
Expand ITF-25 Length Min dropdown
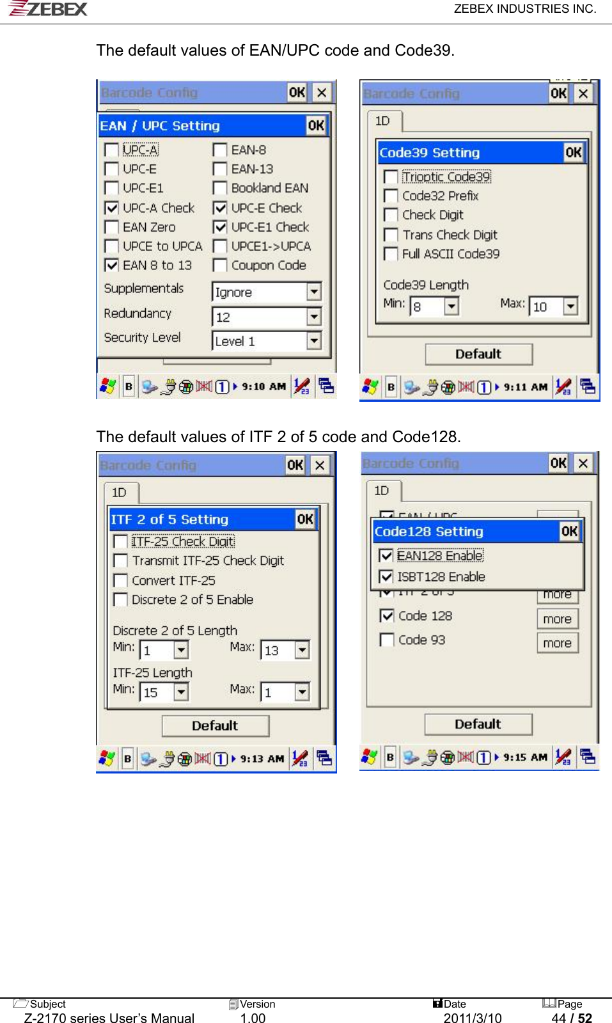182,692
